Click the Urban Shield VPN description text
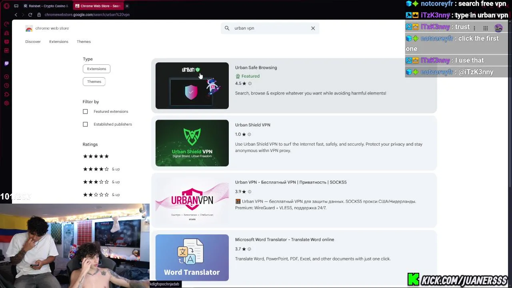This screenshot has width=512, height=288. (x=329, y=147)
